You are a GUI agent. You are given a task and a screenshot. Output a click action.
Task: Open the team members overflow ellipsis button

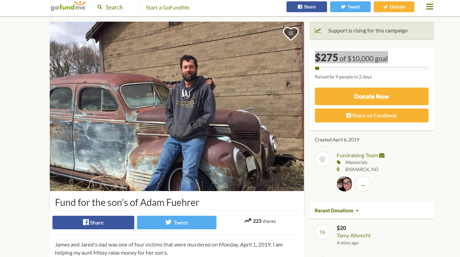[363, 184]
